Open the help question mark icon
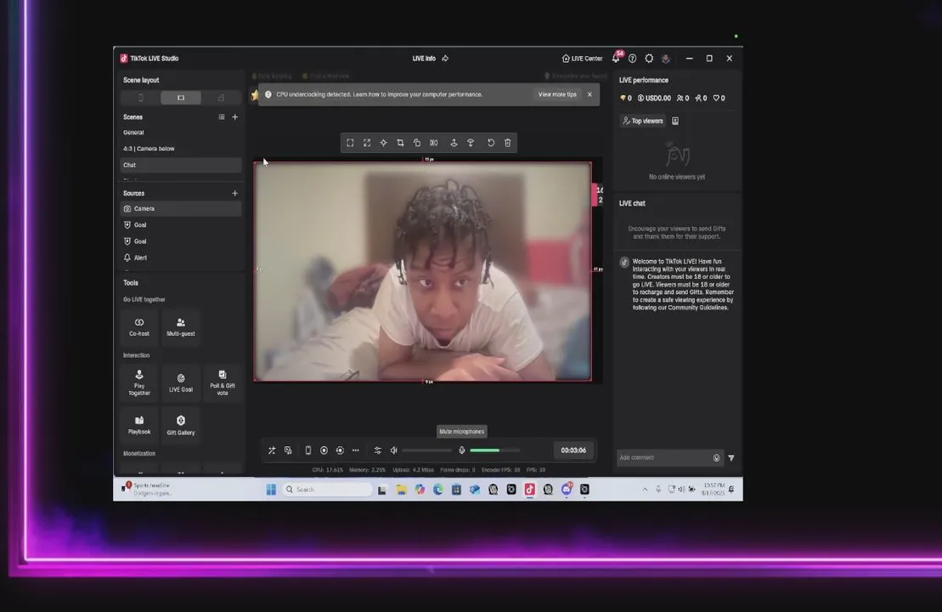 click(633, 59)
